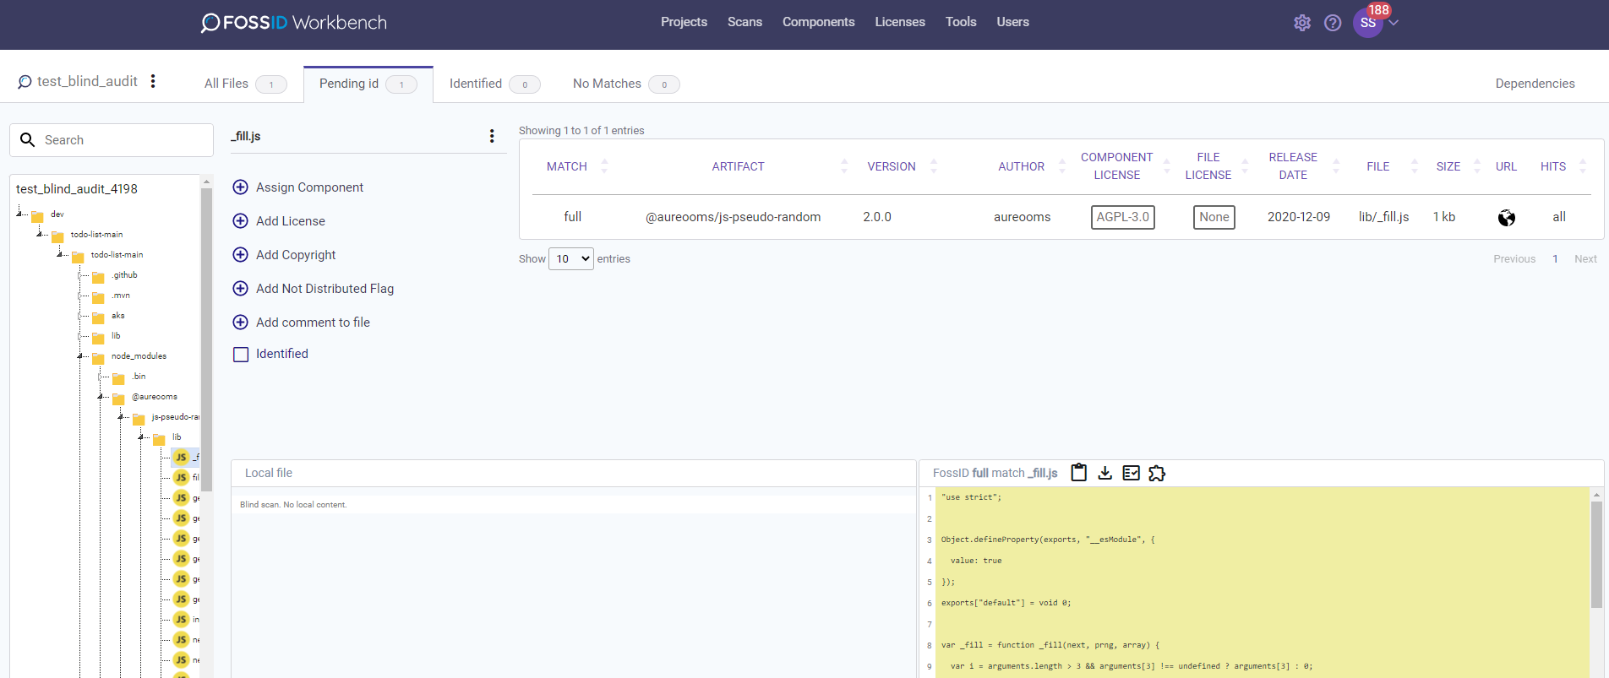1609x678 pixels.
Task: Open the entries-per-page dropdown showing 10
Action: click(571, 259)
